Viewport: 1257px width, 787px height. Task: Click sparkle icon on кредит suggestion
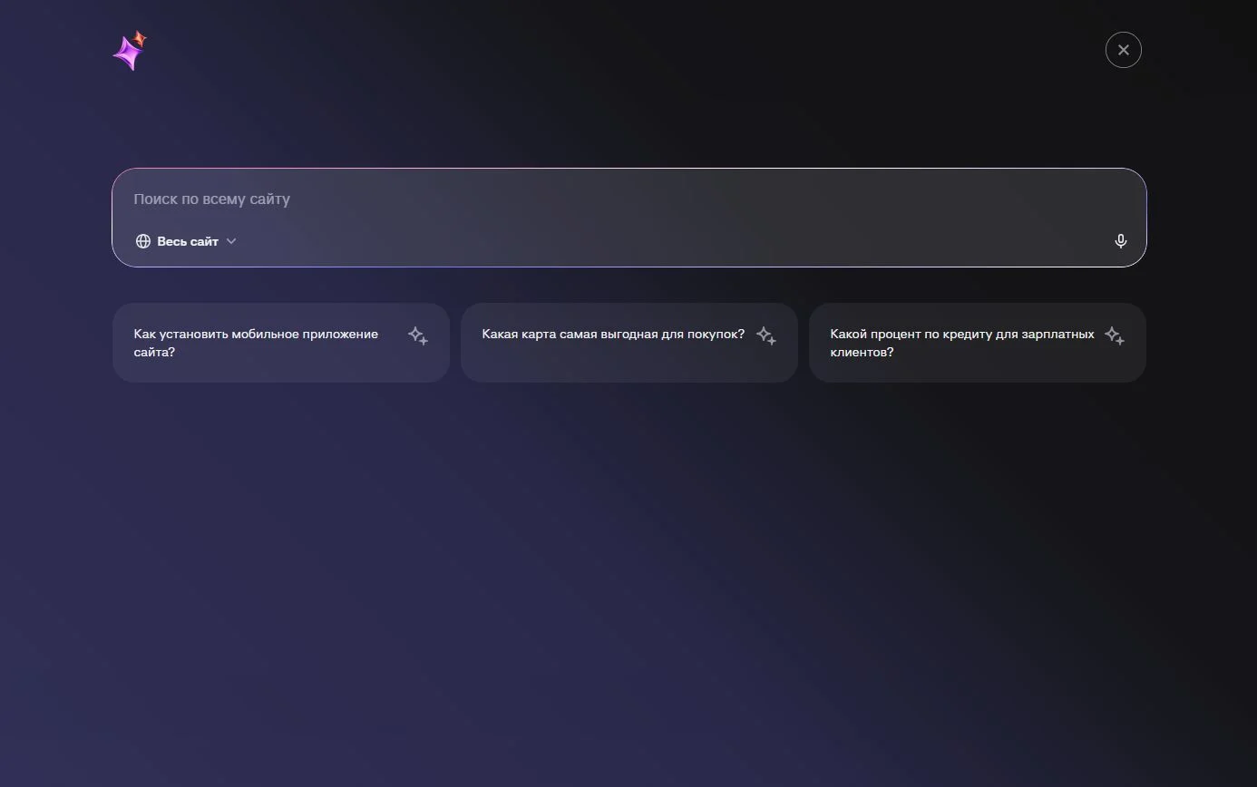coord(1115,335)
